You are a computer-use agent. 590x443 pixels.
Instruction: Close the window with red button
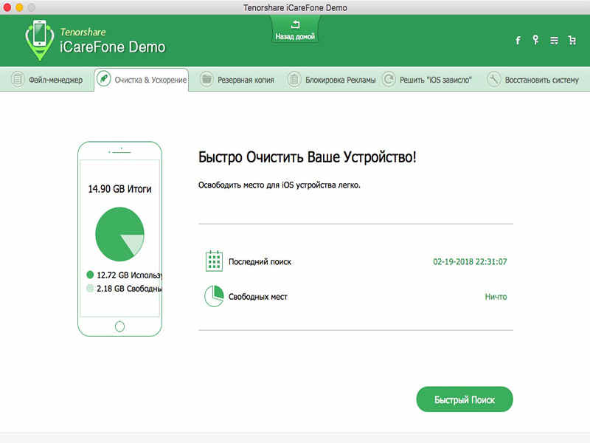(7, 7)
